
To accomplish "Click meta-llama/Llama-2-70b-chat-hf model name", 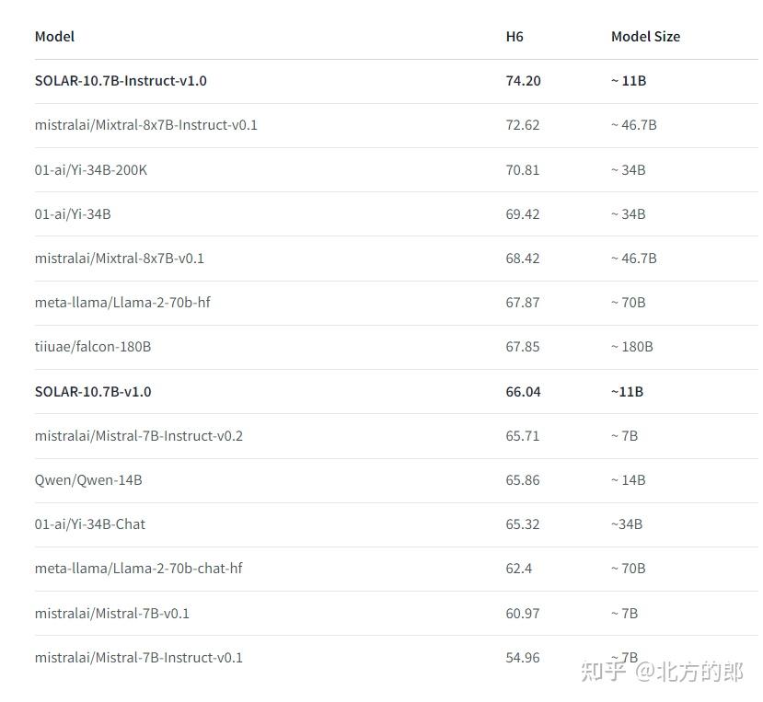I will [138, 569].
